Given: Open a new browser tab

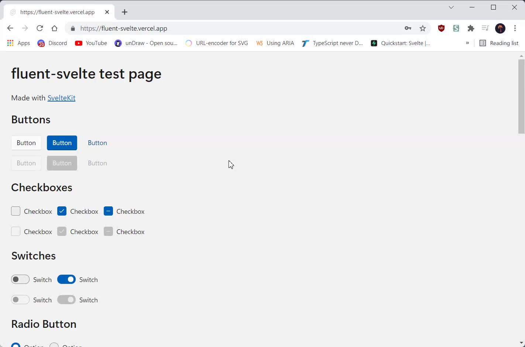Looking at the screenshot, I should pos(124,12).
